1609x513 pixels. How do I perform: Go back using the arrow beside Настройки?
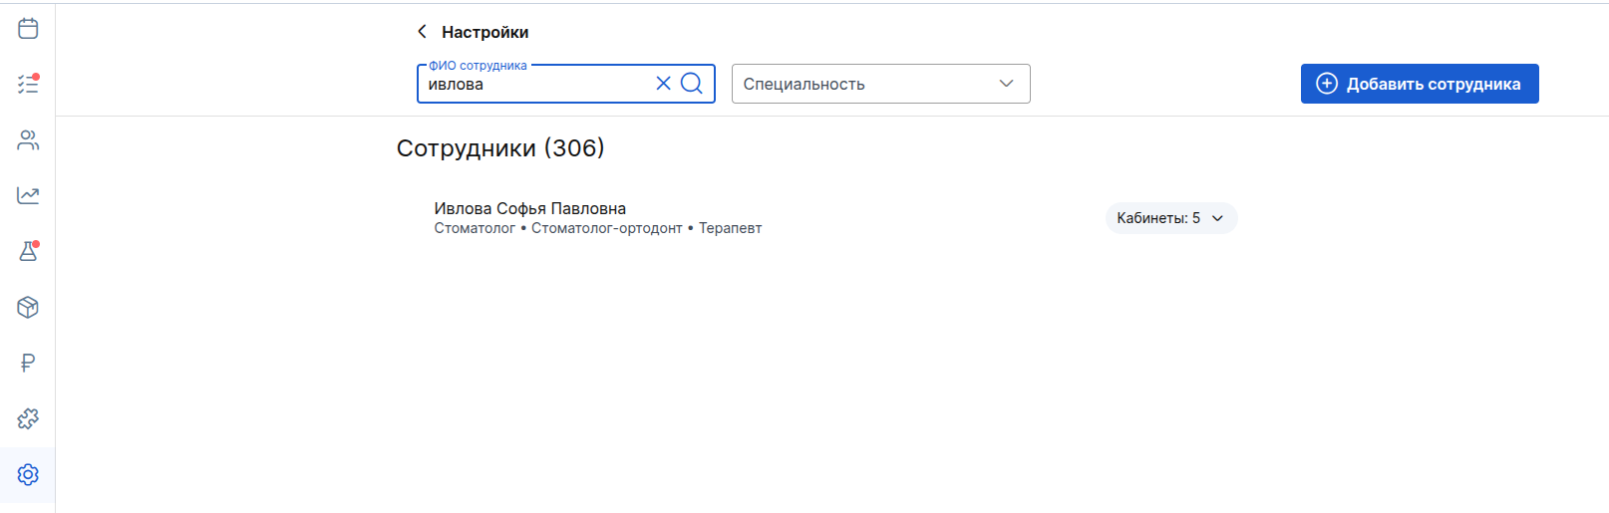pos(422,32)
